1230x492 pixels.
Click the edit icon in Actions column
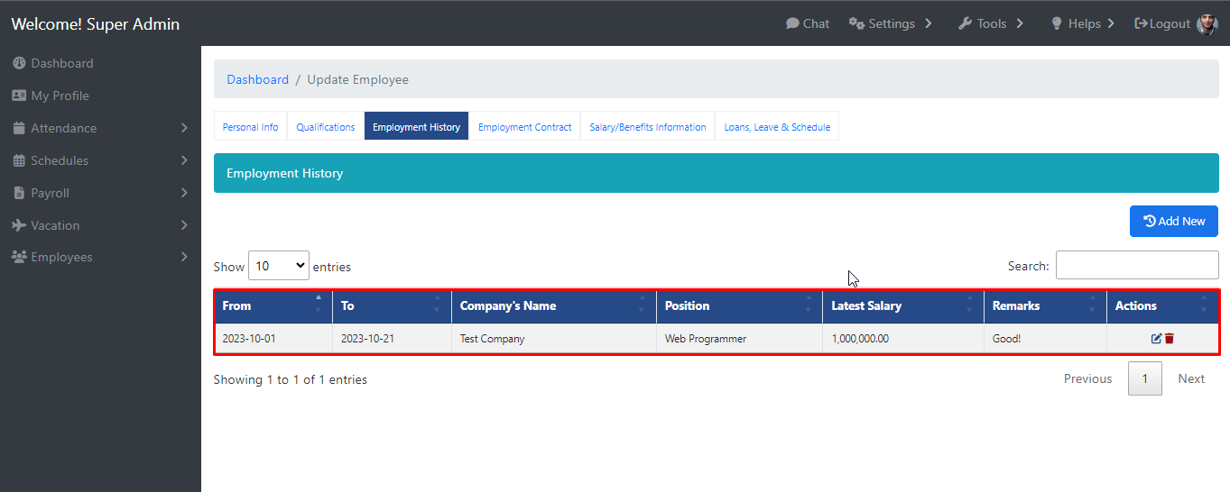point(1156,339)
